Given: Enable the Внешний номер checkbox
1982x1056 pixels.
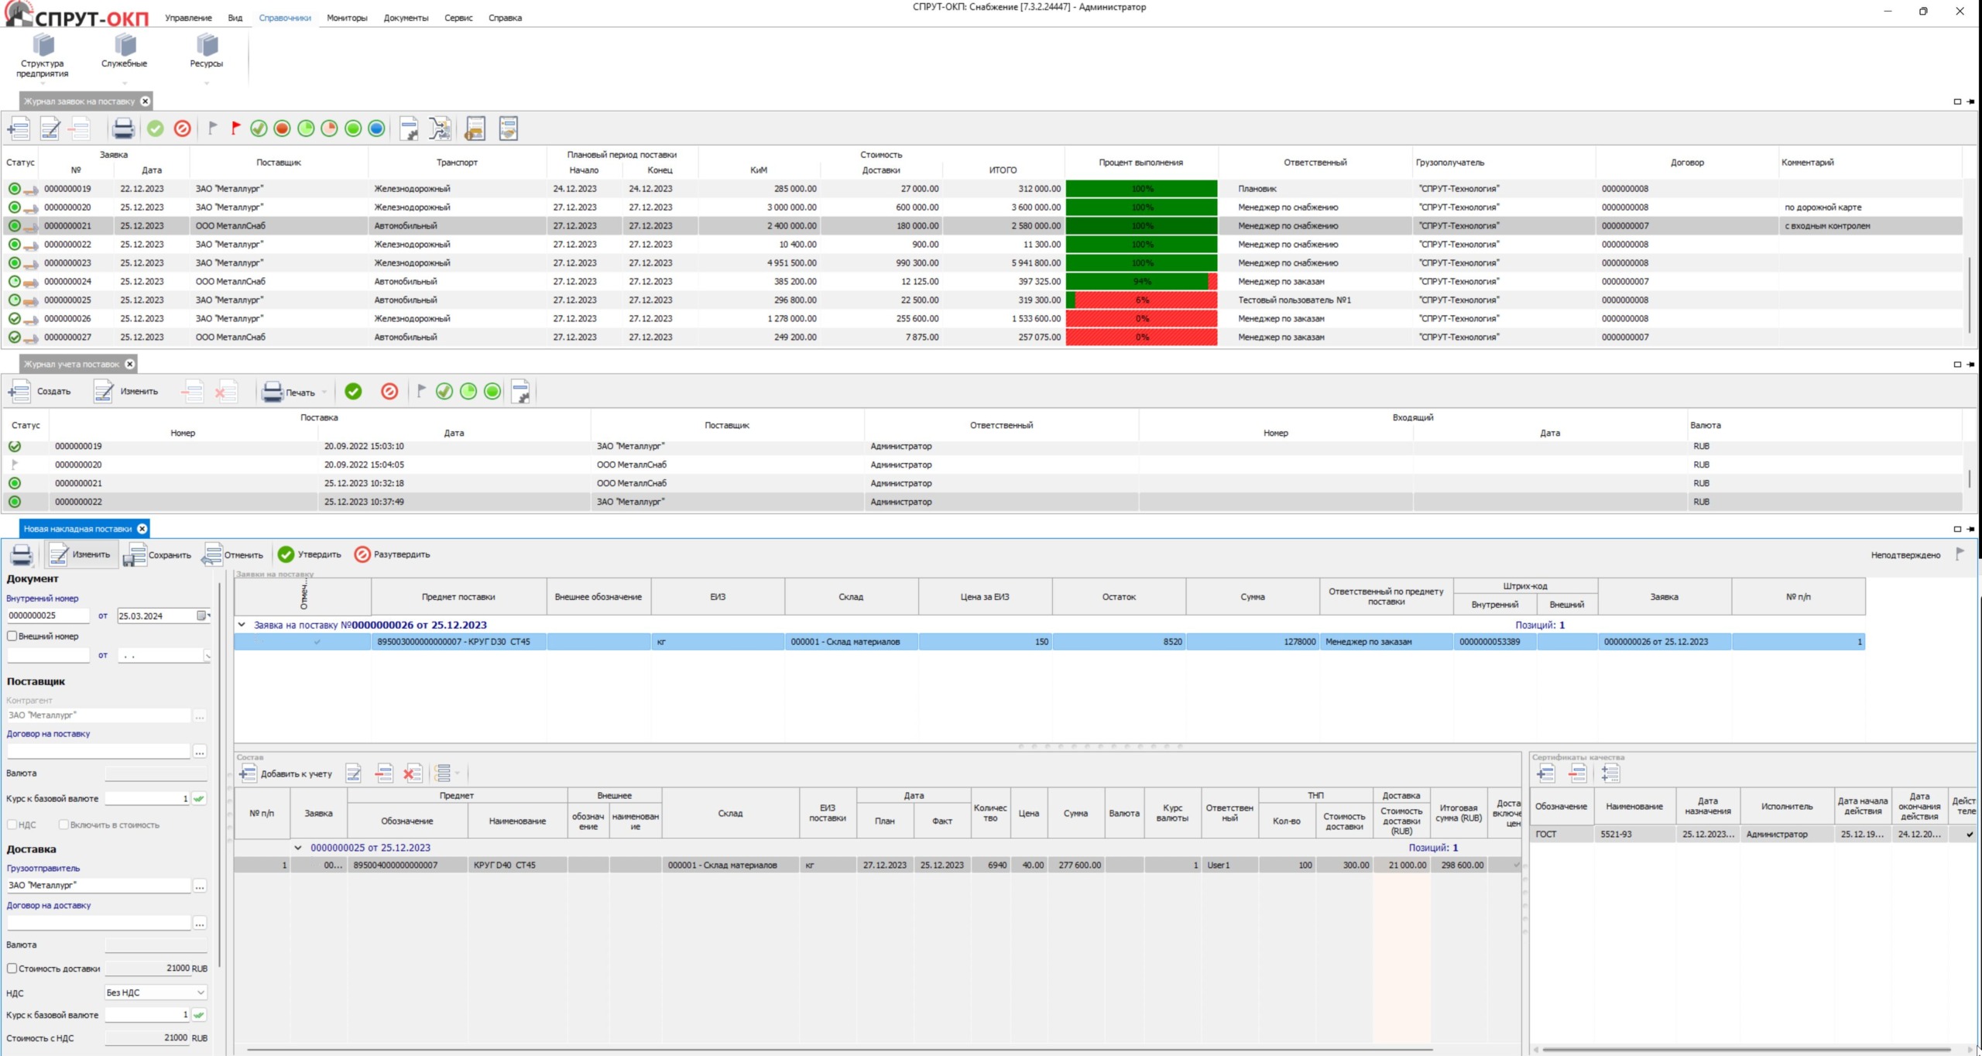Looking at the screenshot, I should click(12, 636).
